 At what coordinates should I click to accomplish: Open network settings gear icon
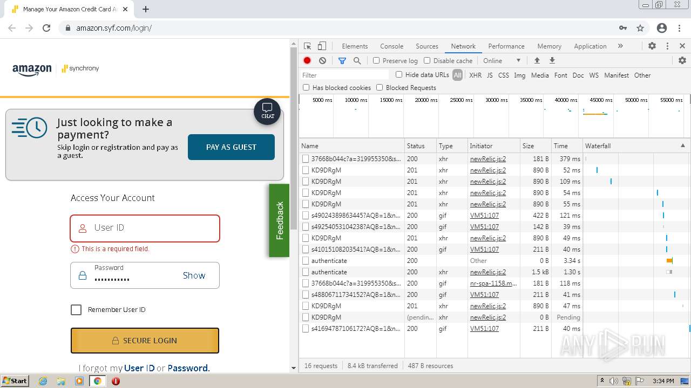[x=682, y=60]
